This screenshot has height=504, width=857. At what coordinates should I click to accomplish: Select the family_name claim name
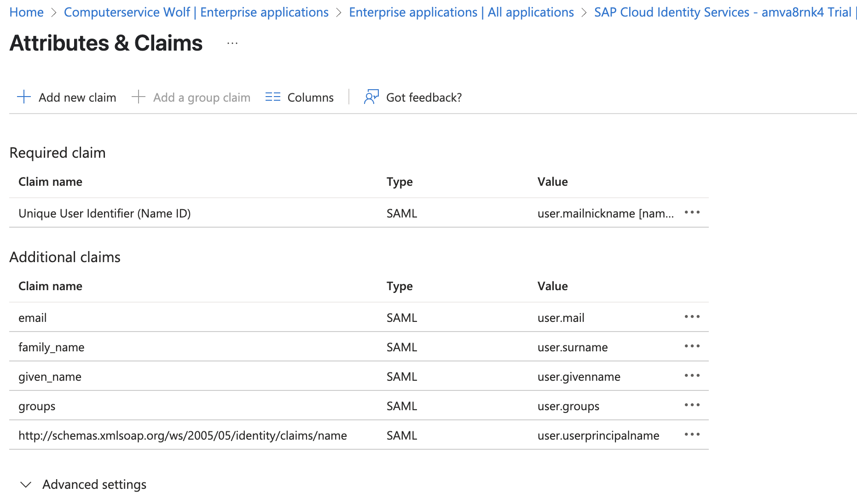pos(52,347)
